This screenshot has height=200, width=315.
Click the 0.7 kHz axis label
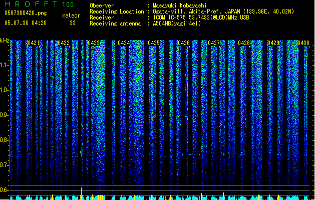coord(4,165)
